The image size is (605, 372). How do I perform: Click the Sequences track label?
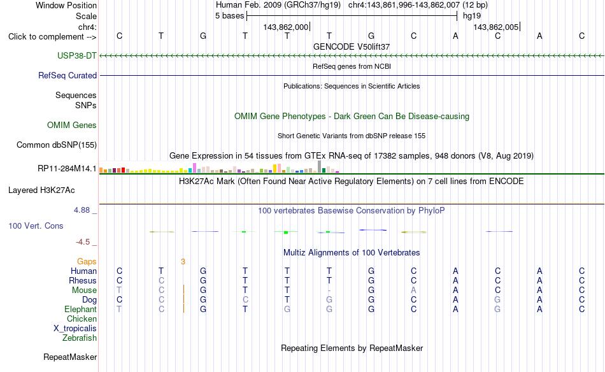(x=76, y=95)
